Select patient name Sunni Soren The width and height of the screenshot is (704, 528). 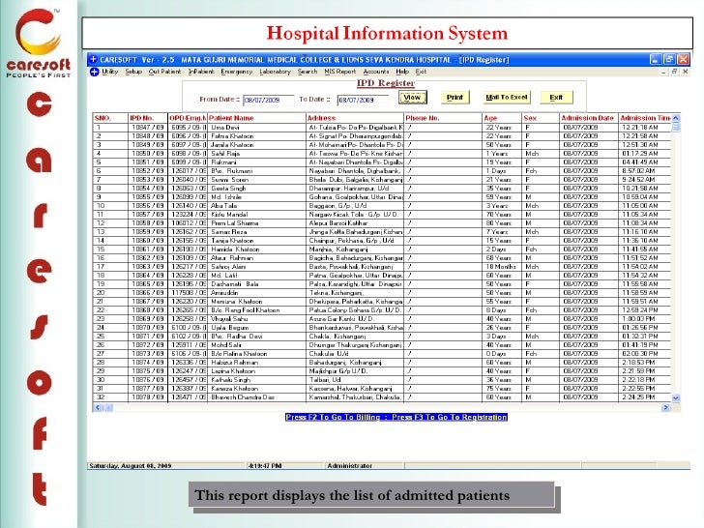[x=229, y=180]
